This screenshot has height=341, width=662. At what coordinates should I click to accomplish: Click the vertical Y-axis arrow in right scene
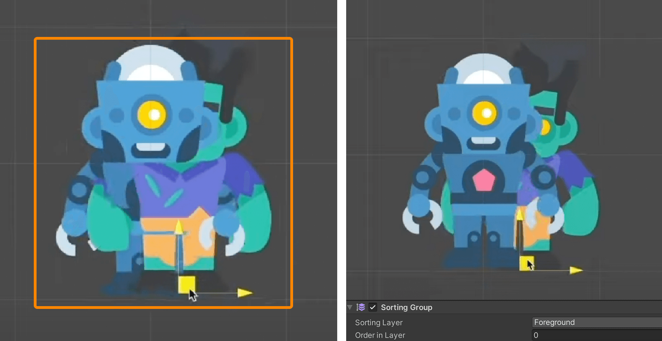[520, 215]
